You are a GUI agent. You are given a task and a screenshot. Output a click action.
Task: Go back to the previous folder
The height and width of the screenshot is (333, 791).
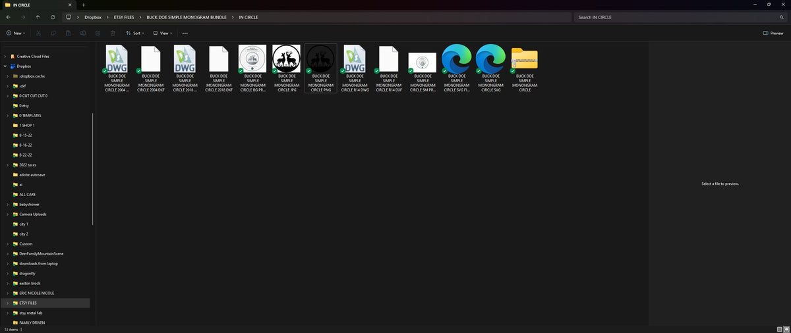point(8,17)
